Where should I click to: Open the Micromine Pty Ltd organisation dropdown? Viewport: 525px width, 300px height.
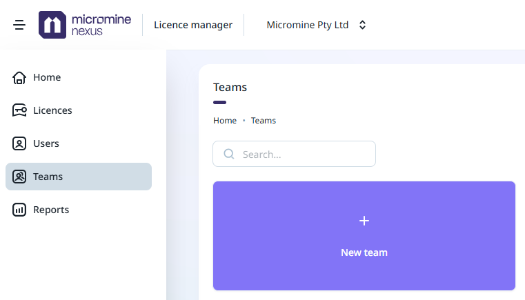point(308,25)
